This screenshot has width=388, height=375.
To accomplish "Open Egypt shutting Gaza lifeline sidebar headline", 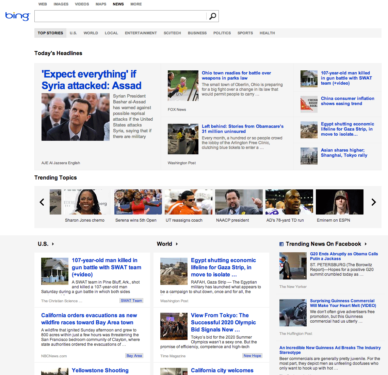I will tap(347, 129).
